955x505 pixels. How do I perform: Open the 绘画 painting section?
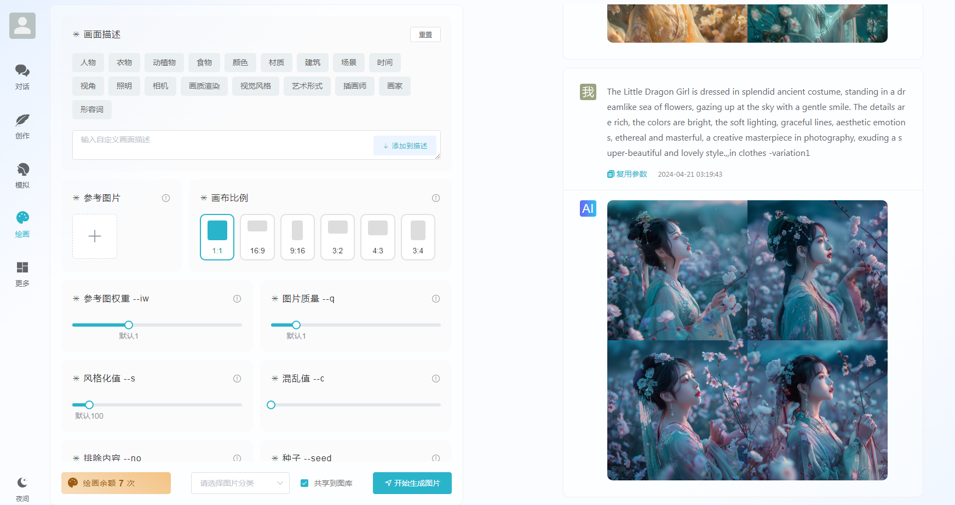[22, 225]
